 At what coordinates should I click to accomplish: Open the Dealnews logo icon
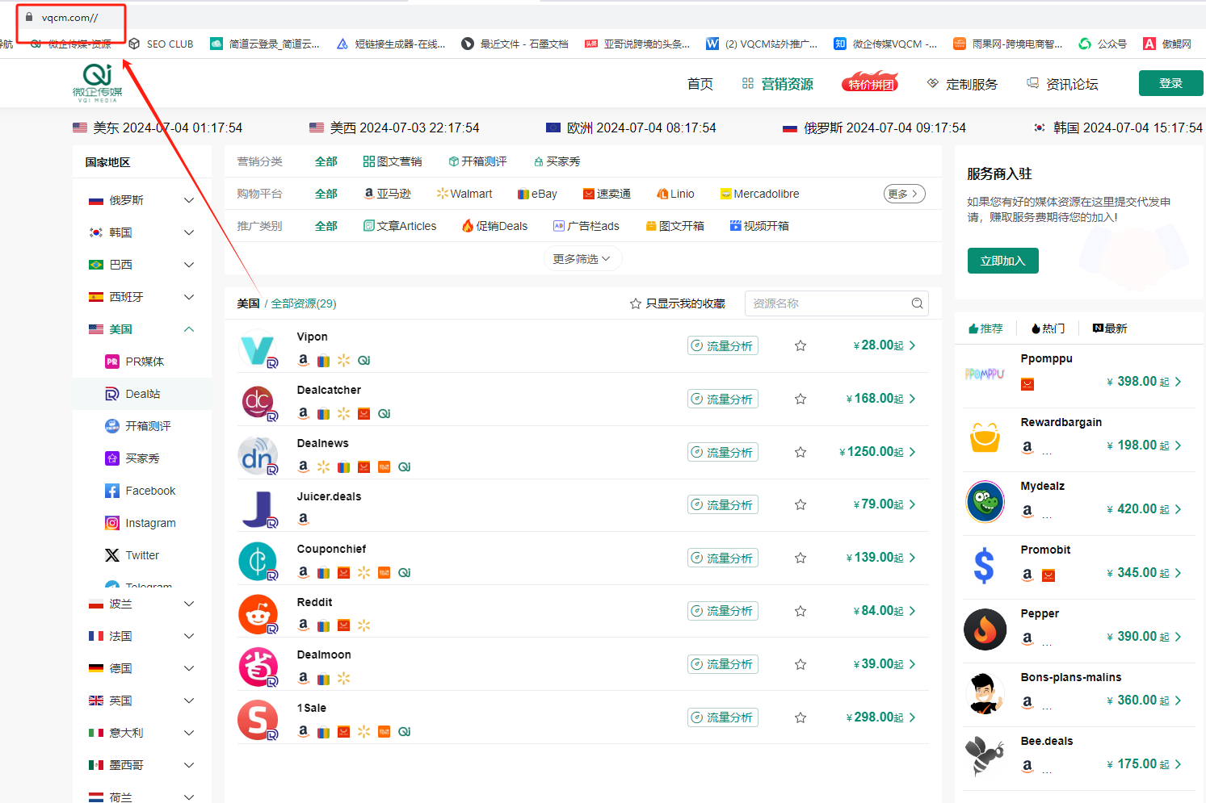(258, 456)
